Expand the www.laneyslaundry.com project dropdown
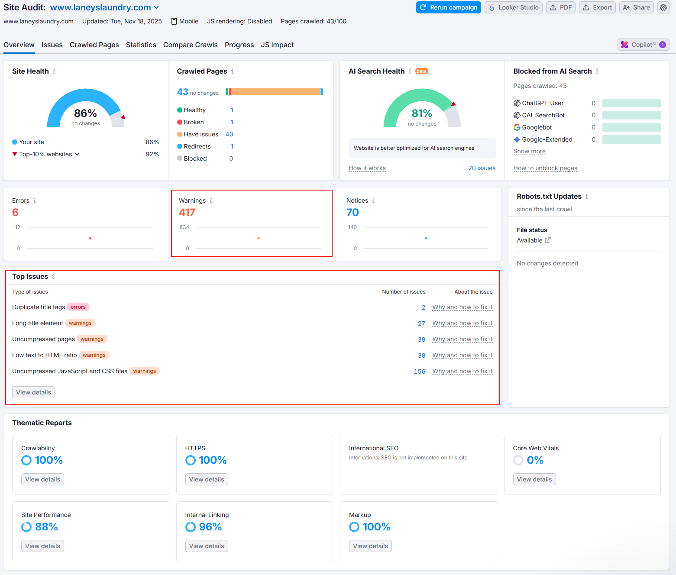The height and width of the screenshot is (575, 676). pyautogui.click(x=156, y=8)
